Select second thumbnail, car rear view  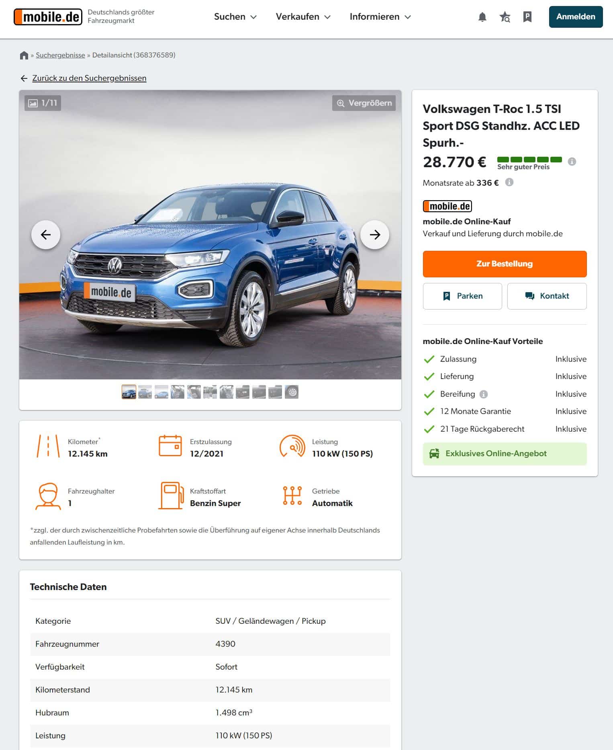pyautogui.click(x=145, y=392)
